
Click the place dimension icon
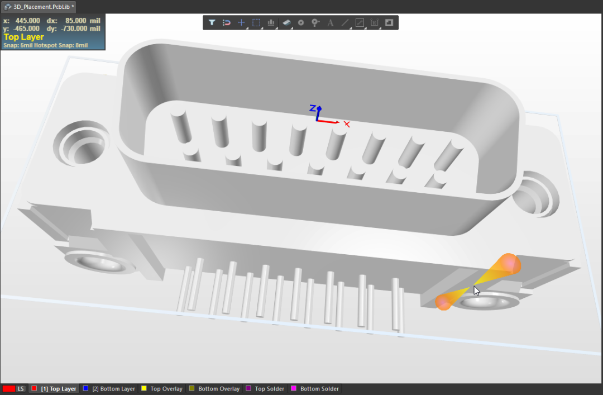click(374, 23)
